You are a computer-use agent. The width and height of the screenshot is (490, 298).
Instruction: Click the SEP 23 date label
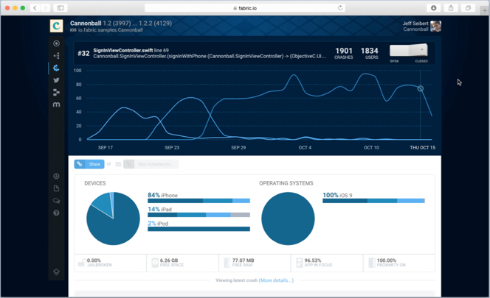[x=172, y=147]
